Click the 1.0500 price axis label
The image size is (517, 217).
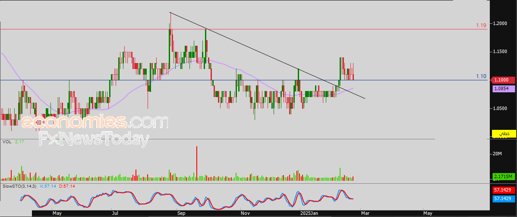tap(500, 108)
